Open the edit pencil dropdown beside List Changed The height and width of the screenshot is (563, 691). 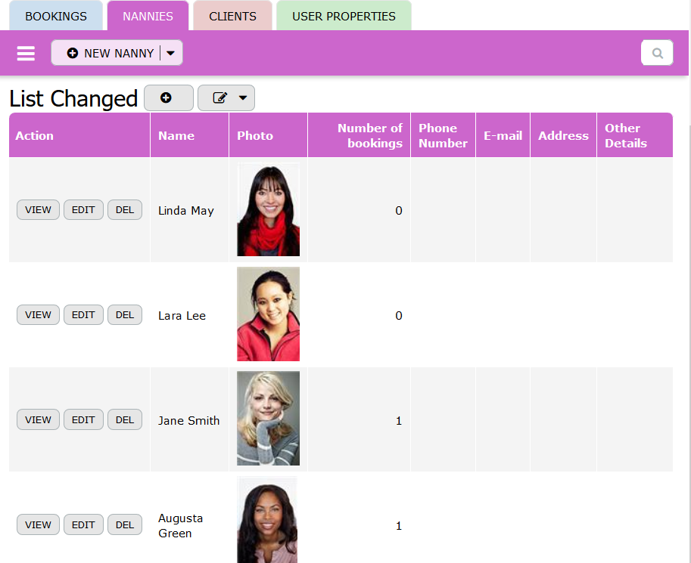(226, 98)
